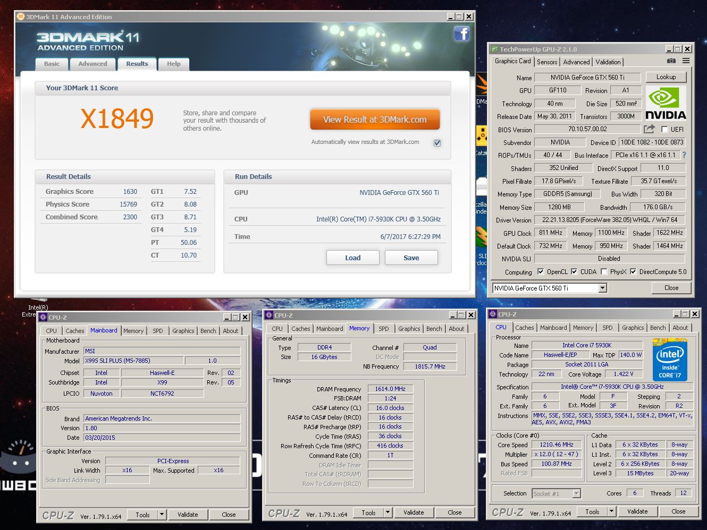Click the GPU name field showing GTX 560 Ti
Image resolution: width=707 pixels, height=530 pixels.
[x=587, y=78]
